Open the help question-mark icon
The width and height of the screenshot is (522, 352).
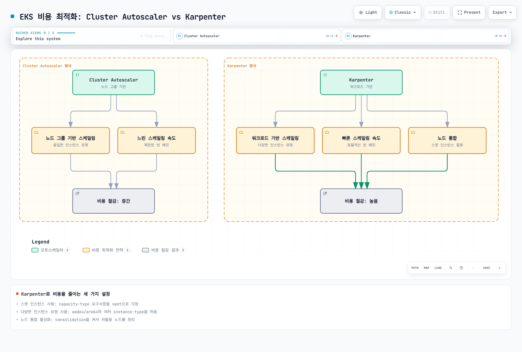click(461, 268)
